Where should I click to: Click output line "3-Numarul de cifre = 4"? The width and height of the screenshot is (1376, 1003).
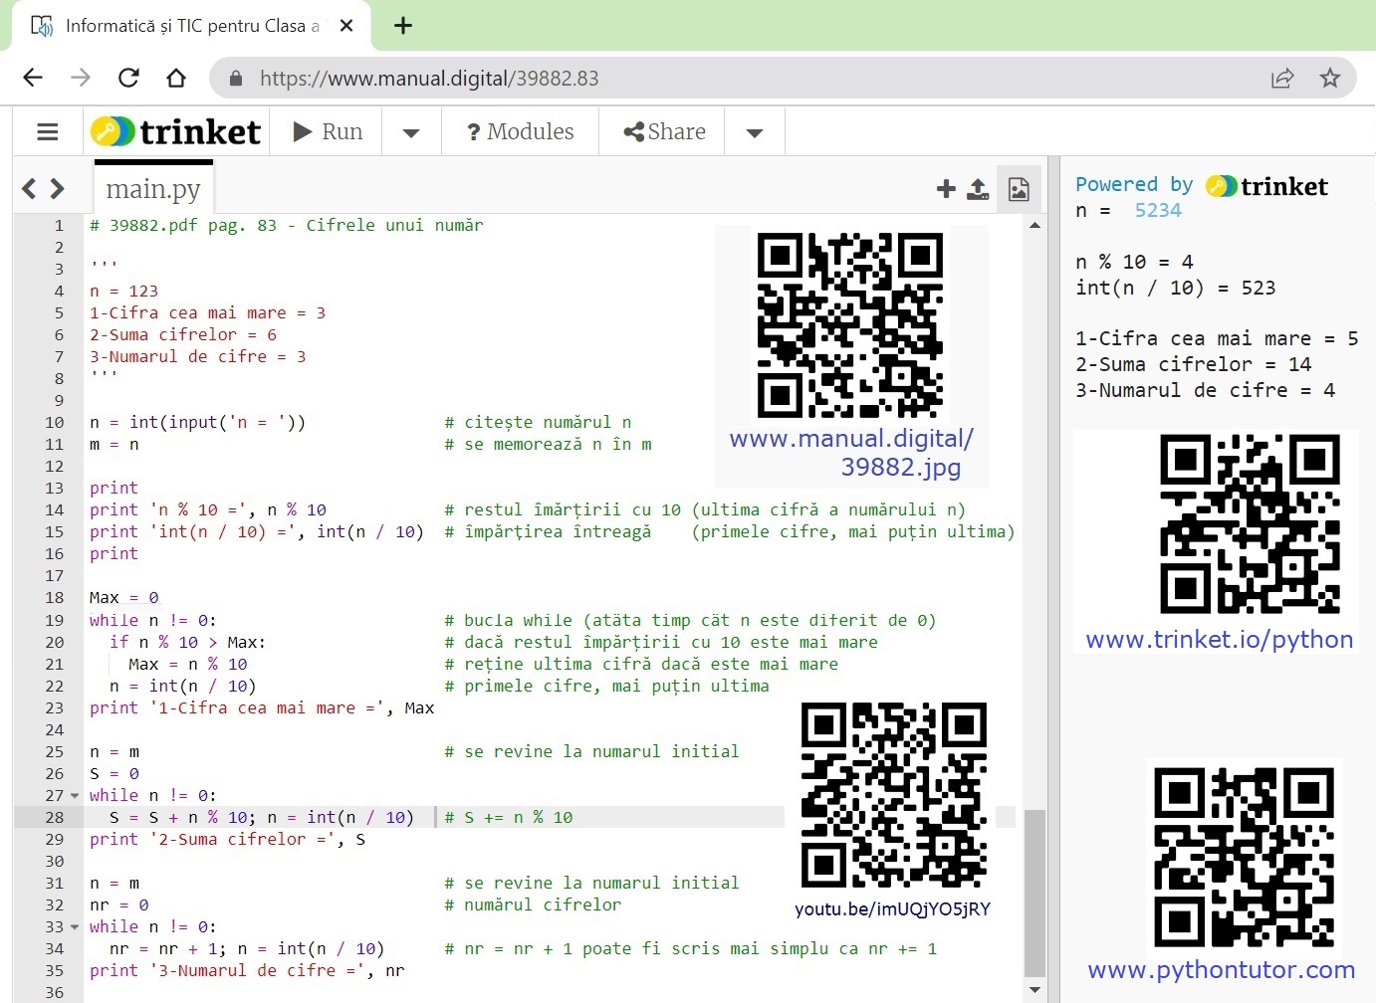(x=1205, y=390)
